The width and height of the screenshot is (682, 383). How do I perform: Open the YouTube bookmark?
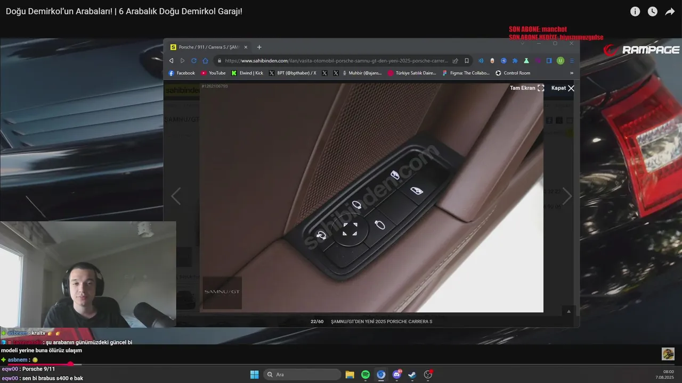coord(213,73)
